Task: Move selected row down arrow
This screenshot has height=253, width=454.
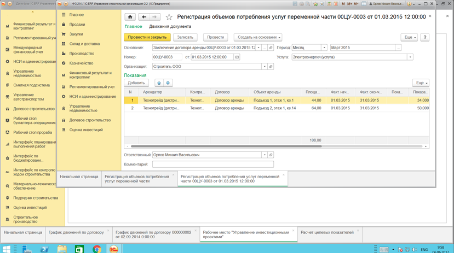Action: [168, 83]
